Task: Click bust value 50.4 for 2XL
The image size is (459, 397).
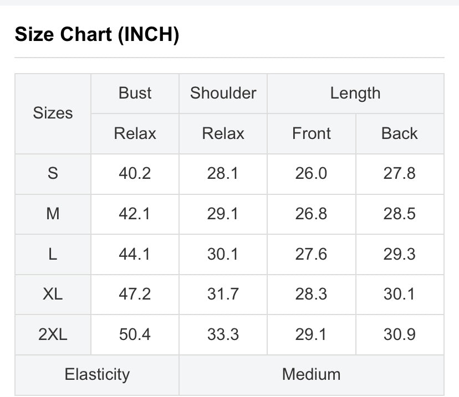Action: (135, 334)
